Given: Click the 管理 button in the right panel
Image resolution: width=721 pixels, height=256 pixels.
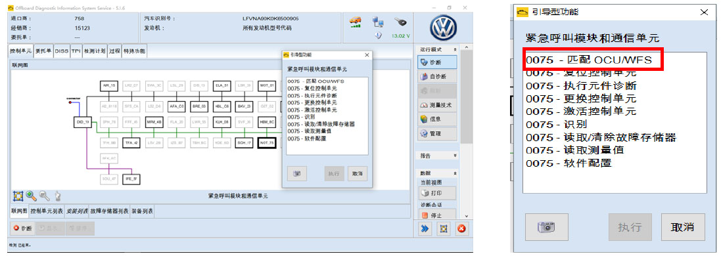Looking at the screenshot, I should click(437, 133).
